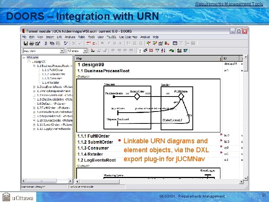269x202 pixels.
Task: Expand the 1.10 SourceGoods tree node
Action: [34, 120]
